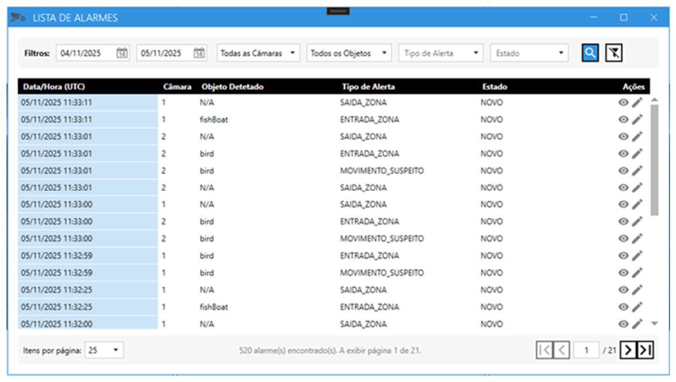Open the Todas as Câmaras dropdown
Image resolution: width=676 pixels, height=382 pixels.
(258, 53)
